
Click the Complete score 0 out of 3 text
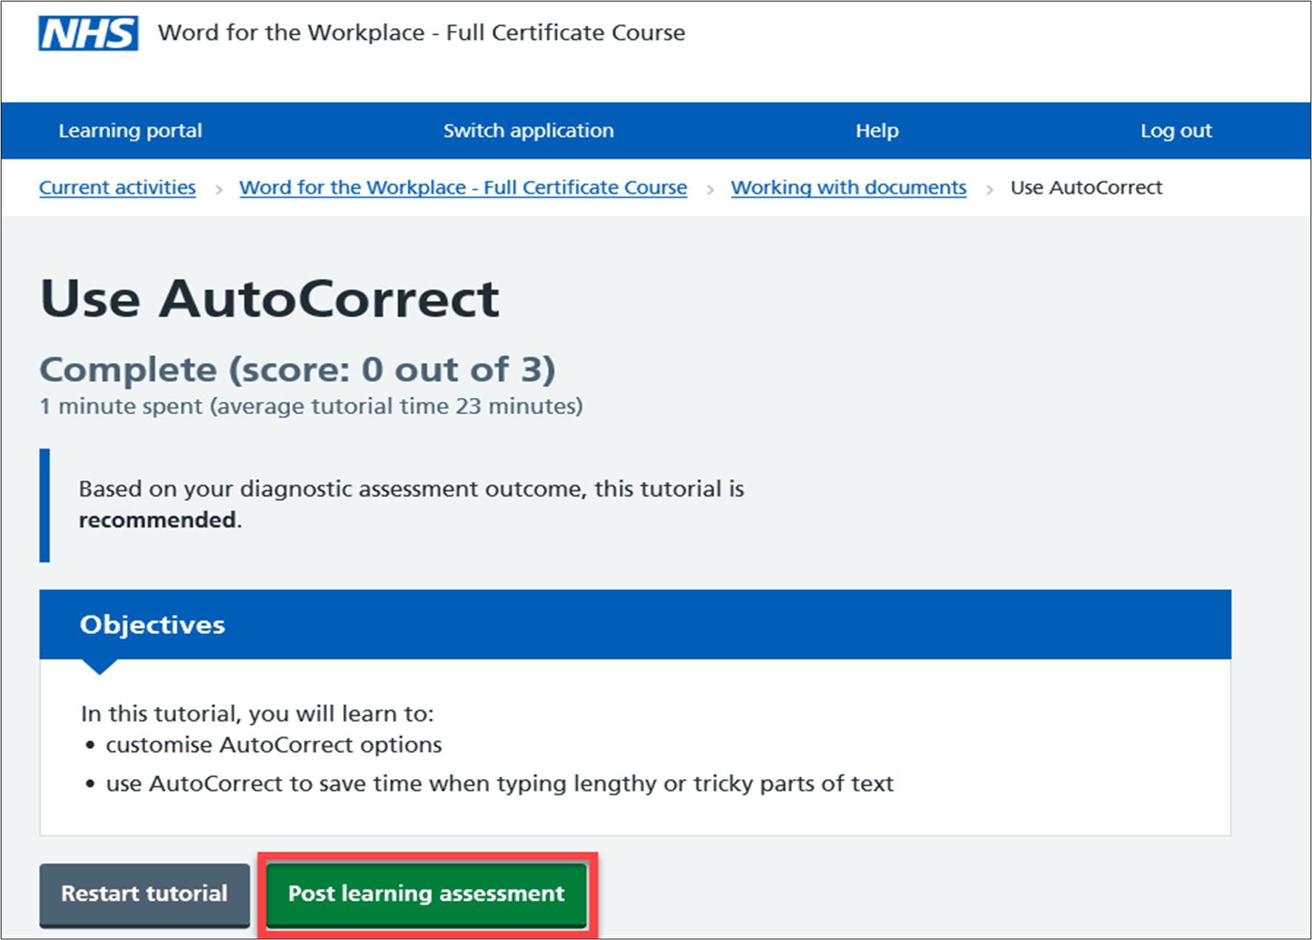point(297,369)
